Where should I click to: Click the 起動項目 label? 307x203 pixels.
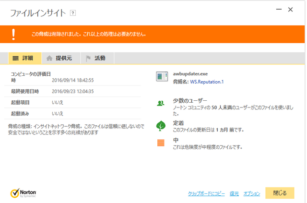click(x=20, y=103)
